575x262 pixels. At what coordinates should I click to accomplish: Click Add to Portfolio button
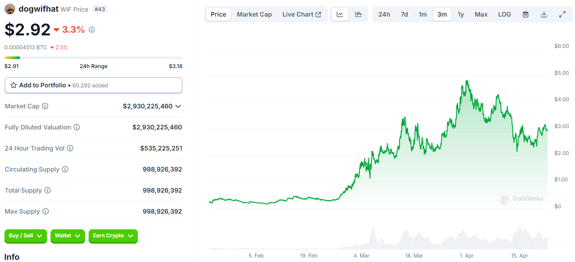point(93,85)
